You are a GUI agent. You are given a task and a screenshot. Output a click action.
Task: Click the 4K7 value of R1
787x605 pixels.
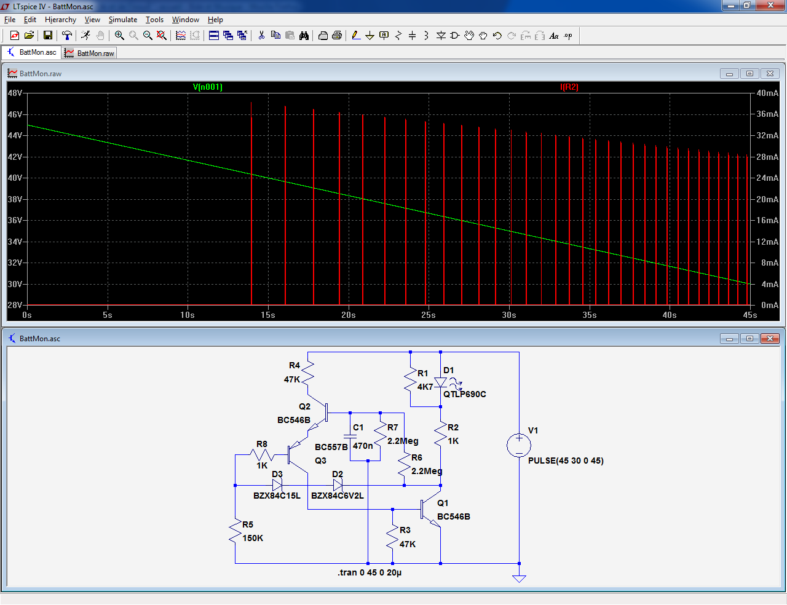pos(425,387)
